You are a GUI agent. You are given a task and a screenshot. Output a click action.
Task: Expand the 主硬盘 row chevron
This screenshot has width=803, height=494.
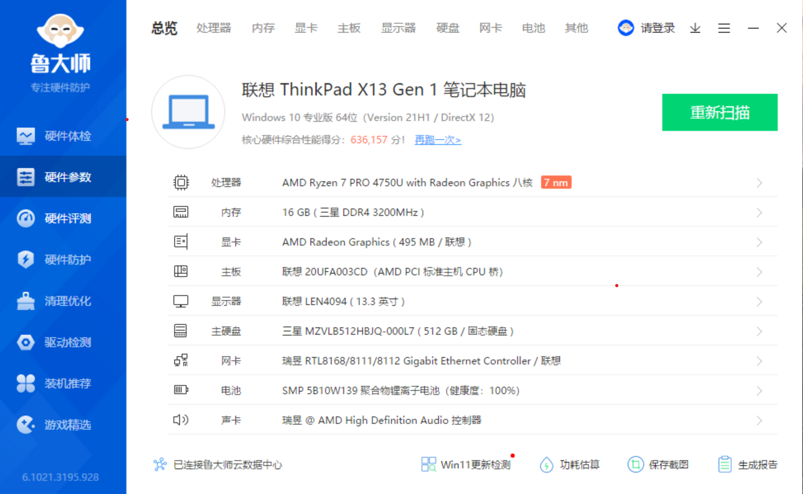[759, 331]
